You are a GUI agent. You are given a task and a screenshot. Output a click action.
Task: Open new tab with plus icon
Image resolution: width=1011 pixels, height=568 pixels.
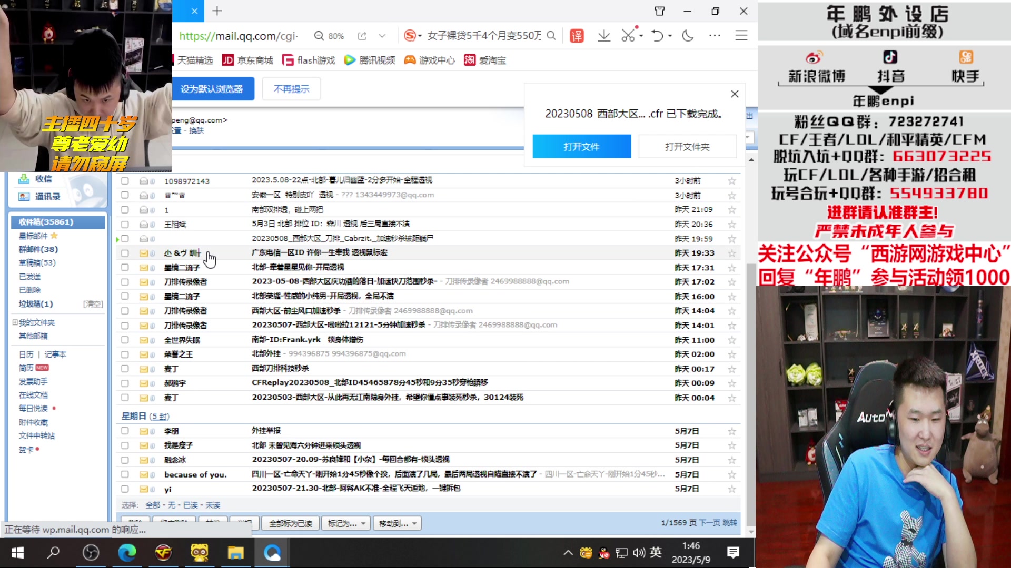217,11
